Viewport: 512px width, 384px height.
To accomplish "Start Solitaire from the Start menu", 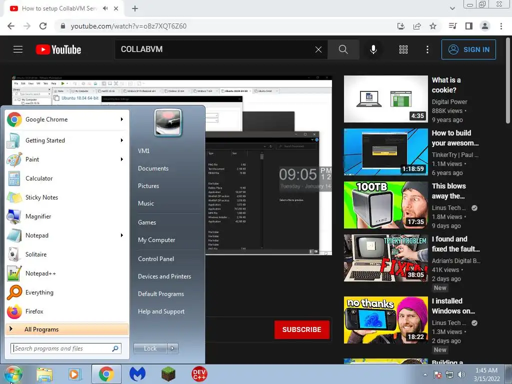I will (67, 254).
